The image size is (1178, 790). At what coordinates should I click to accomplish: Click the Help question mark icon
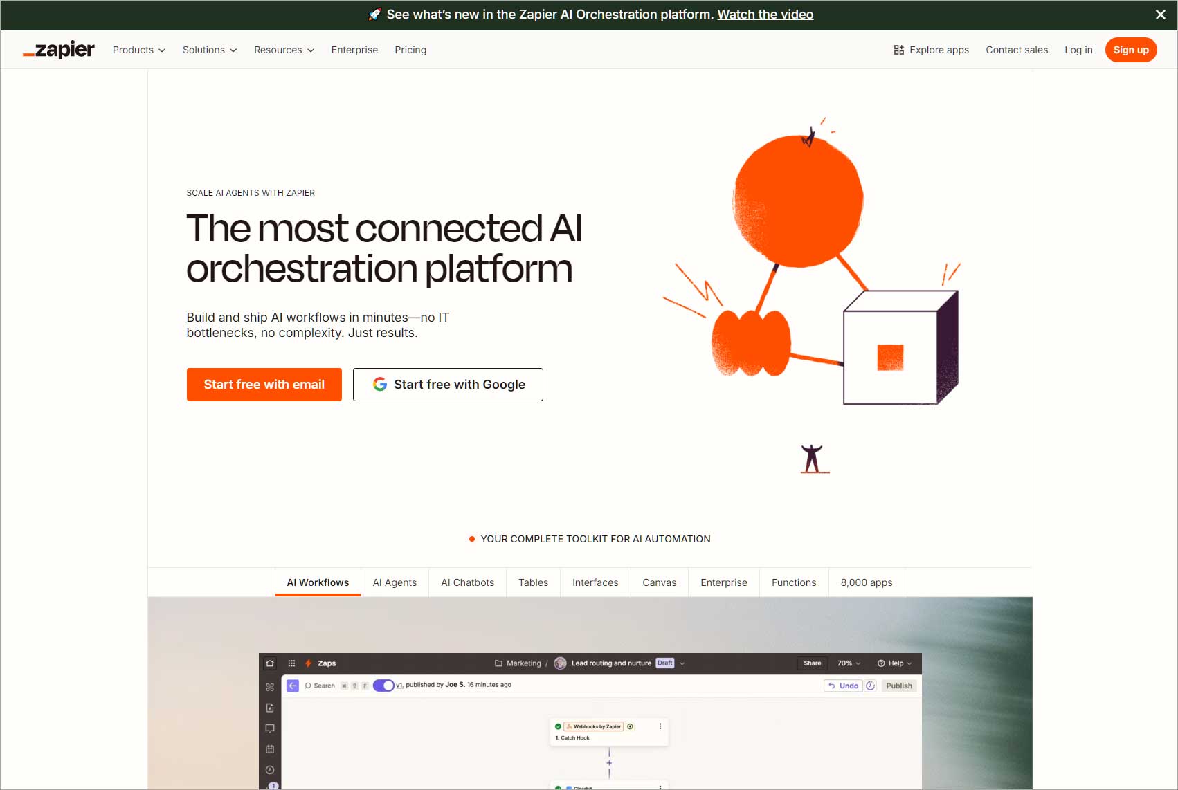pos(881,663)
